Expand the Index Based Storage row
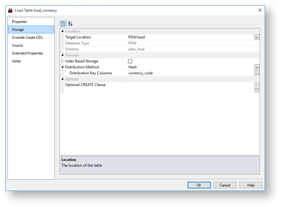 (x=62, y=61)
